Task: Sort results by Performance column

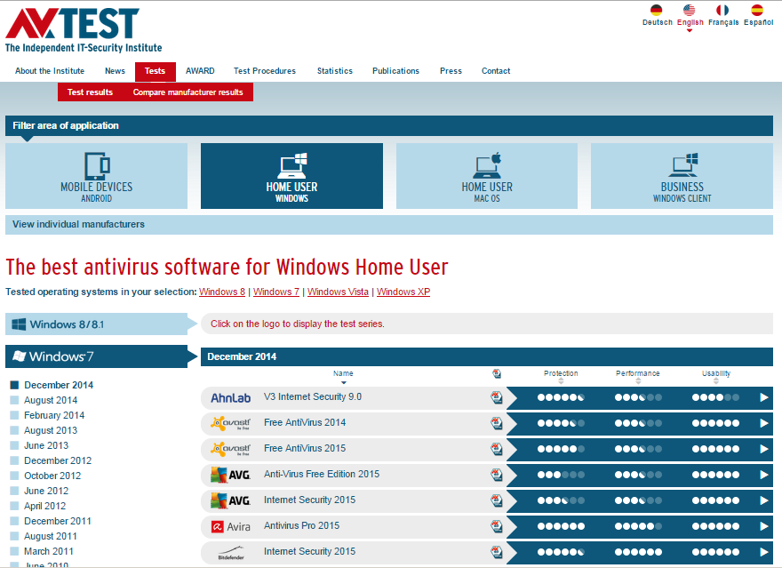Action: click(x=637, y=376)
